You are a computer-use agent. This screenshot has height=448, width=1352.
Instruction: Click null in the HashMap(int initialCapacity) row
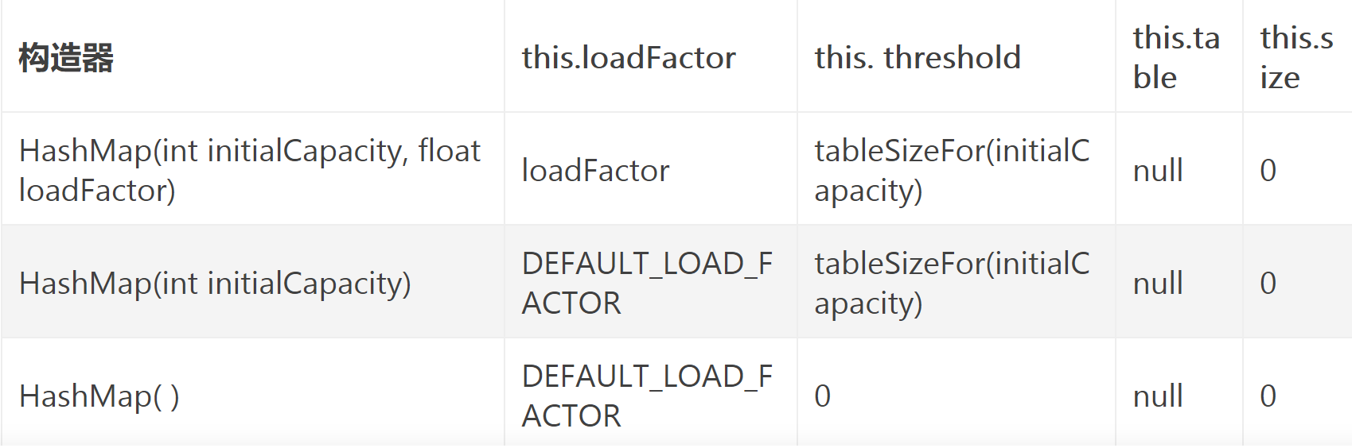tap(1158, 283)
